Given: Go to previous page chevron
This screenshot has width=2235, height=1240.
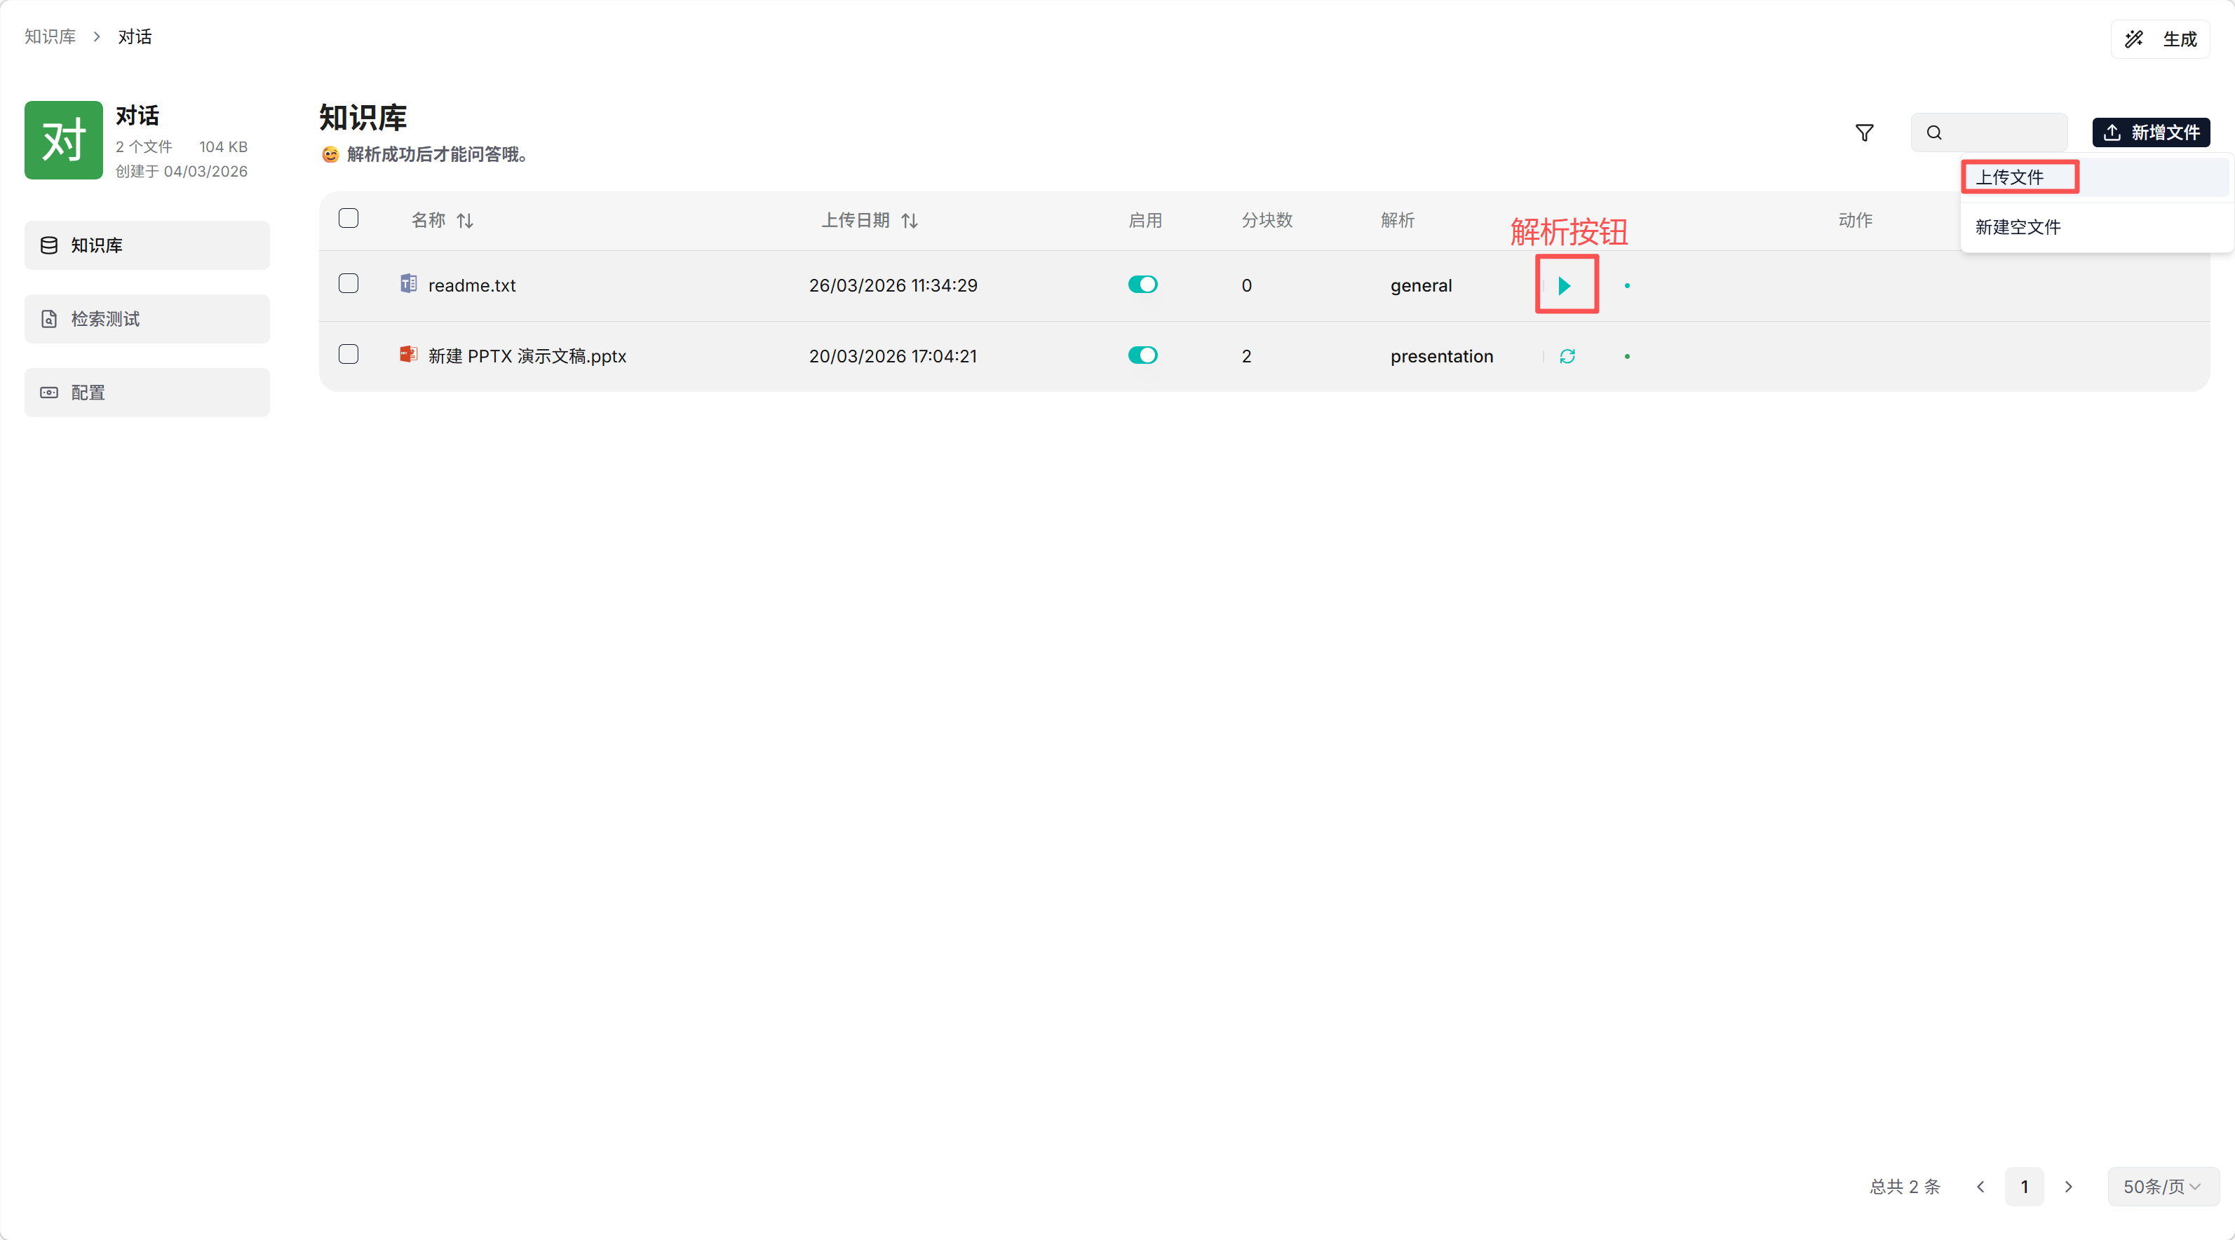Looking at the screenshot, I should pos(1980,1186).
